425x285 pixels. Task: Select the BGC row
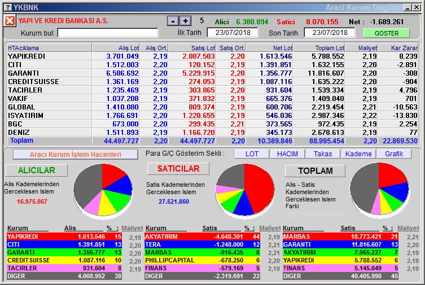coord(212,124)
